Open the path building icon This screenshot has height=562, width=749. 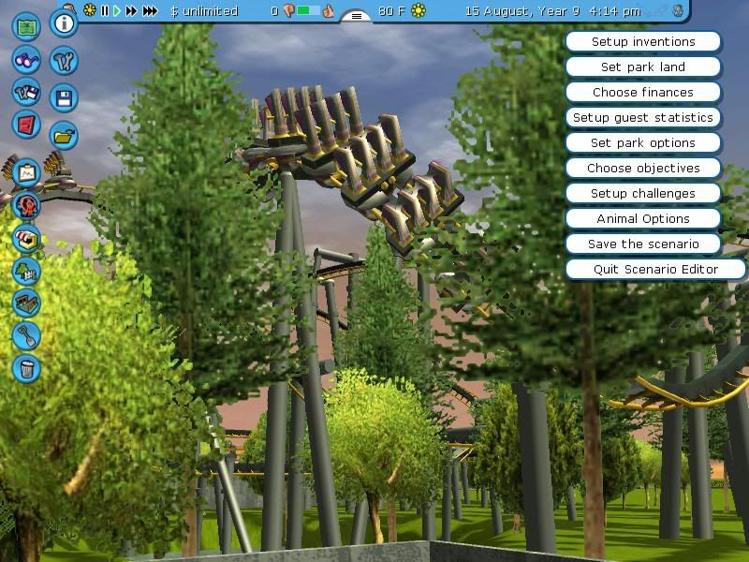pos(26,303)
